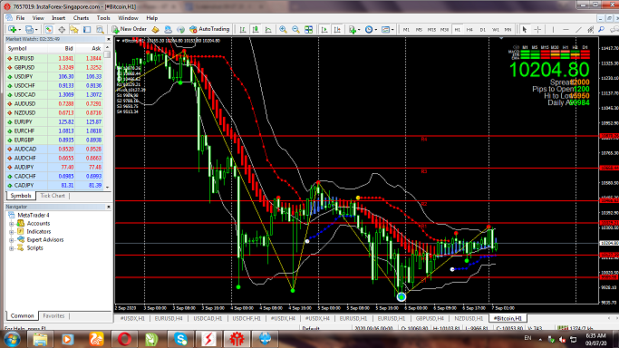The width and height of the screenshot is (619, 348).
Task: Select the Crosshair tool
Action: (x=537, y=30)
